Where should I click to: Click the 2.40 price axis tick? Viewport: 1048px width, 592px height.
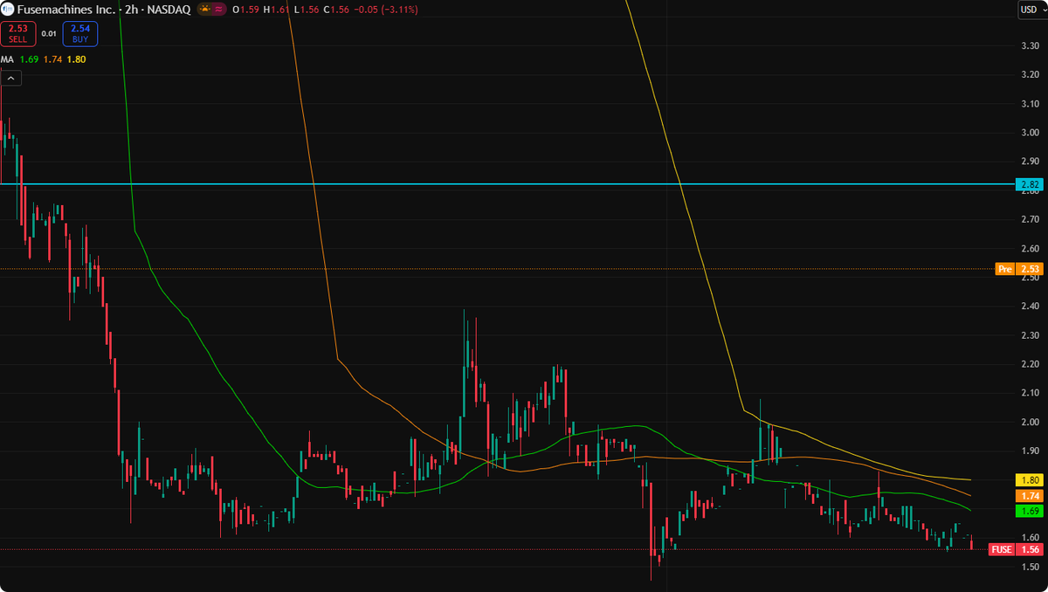1030,306
